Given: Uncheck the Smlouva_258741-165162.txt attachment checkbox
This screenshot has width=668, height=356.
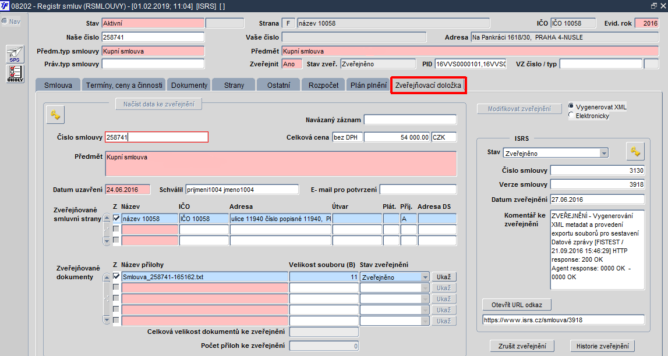Looking at the screenshot, I should coord(116,276).
